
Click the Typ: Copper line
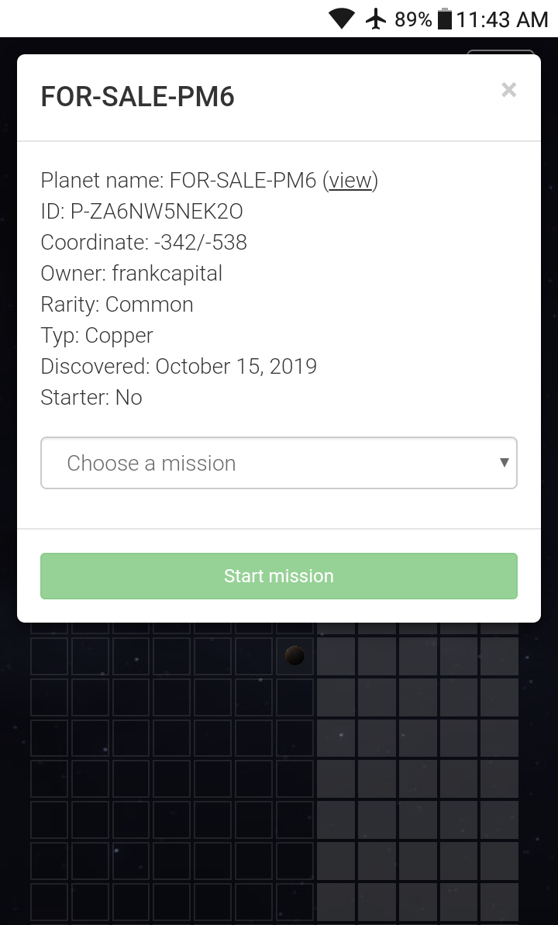[97, 336]
